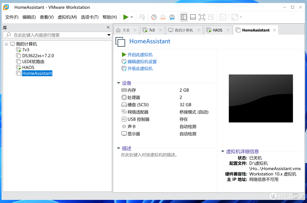This screenshot has width=307, height=203.
Task: Click the 桥接模式 (自动) network value
Action: tap(194, 112)
